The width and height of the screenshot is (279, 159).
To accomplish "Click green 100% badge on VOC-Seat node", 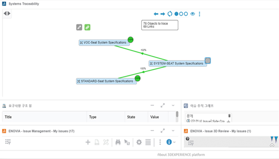I will tap(130, 40).
